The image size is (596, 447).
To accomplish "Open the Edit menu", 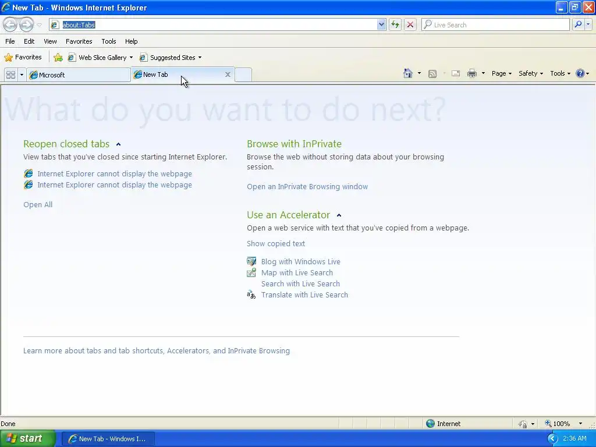I will click(29, 41).
